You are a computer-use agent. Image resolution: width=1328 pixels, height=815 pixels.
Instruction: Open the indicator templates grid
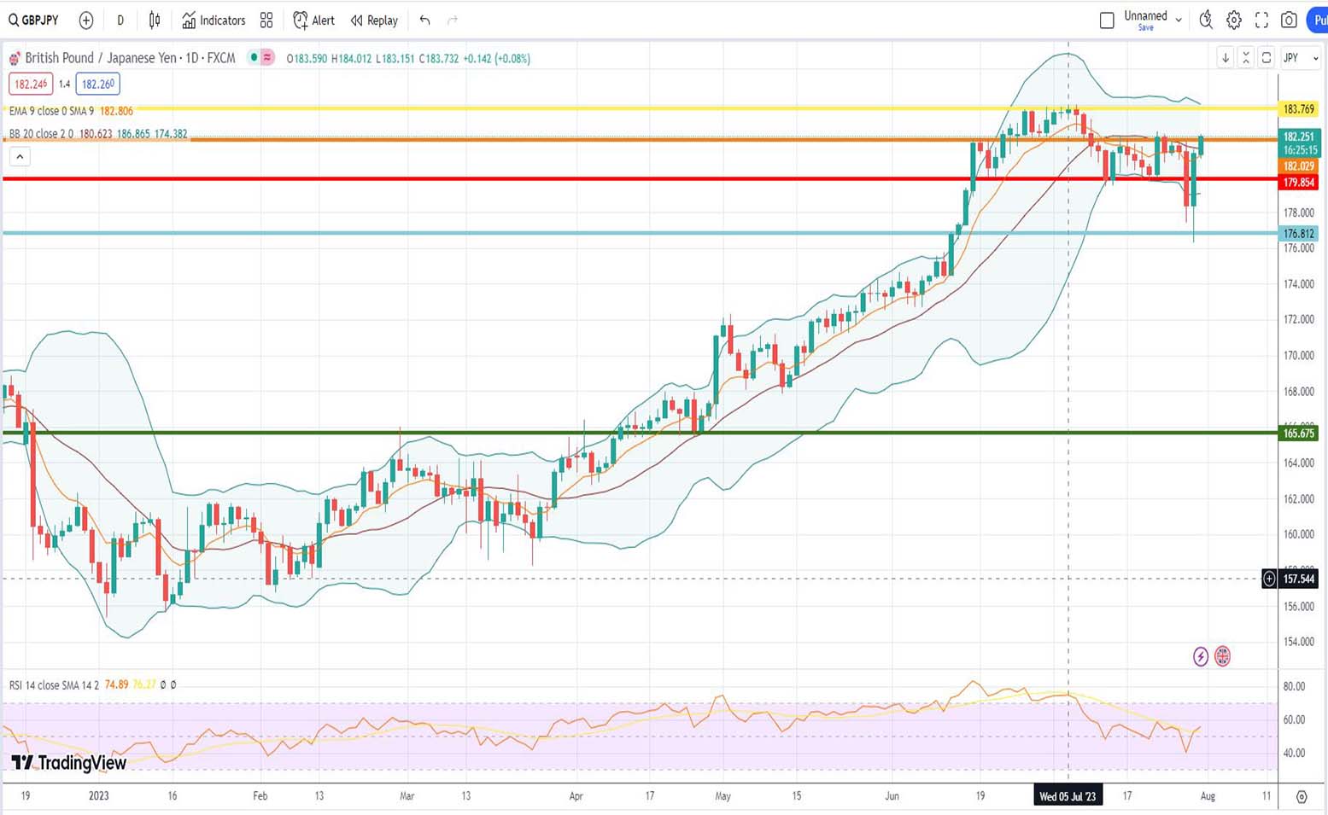pos(266,20)
